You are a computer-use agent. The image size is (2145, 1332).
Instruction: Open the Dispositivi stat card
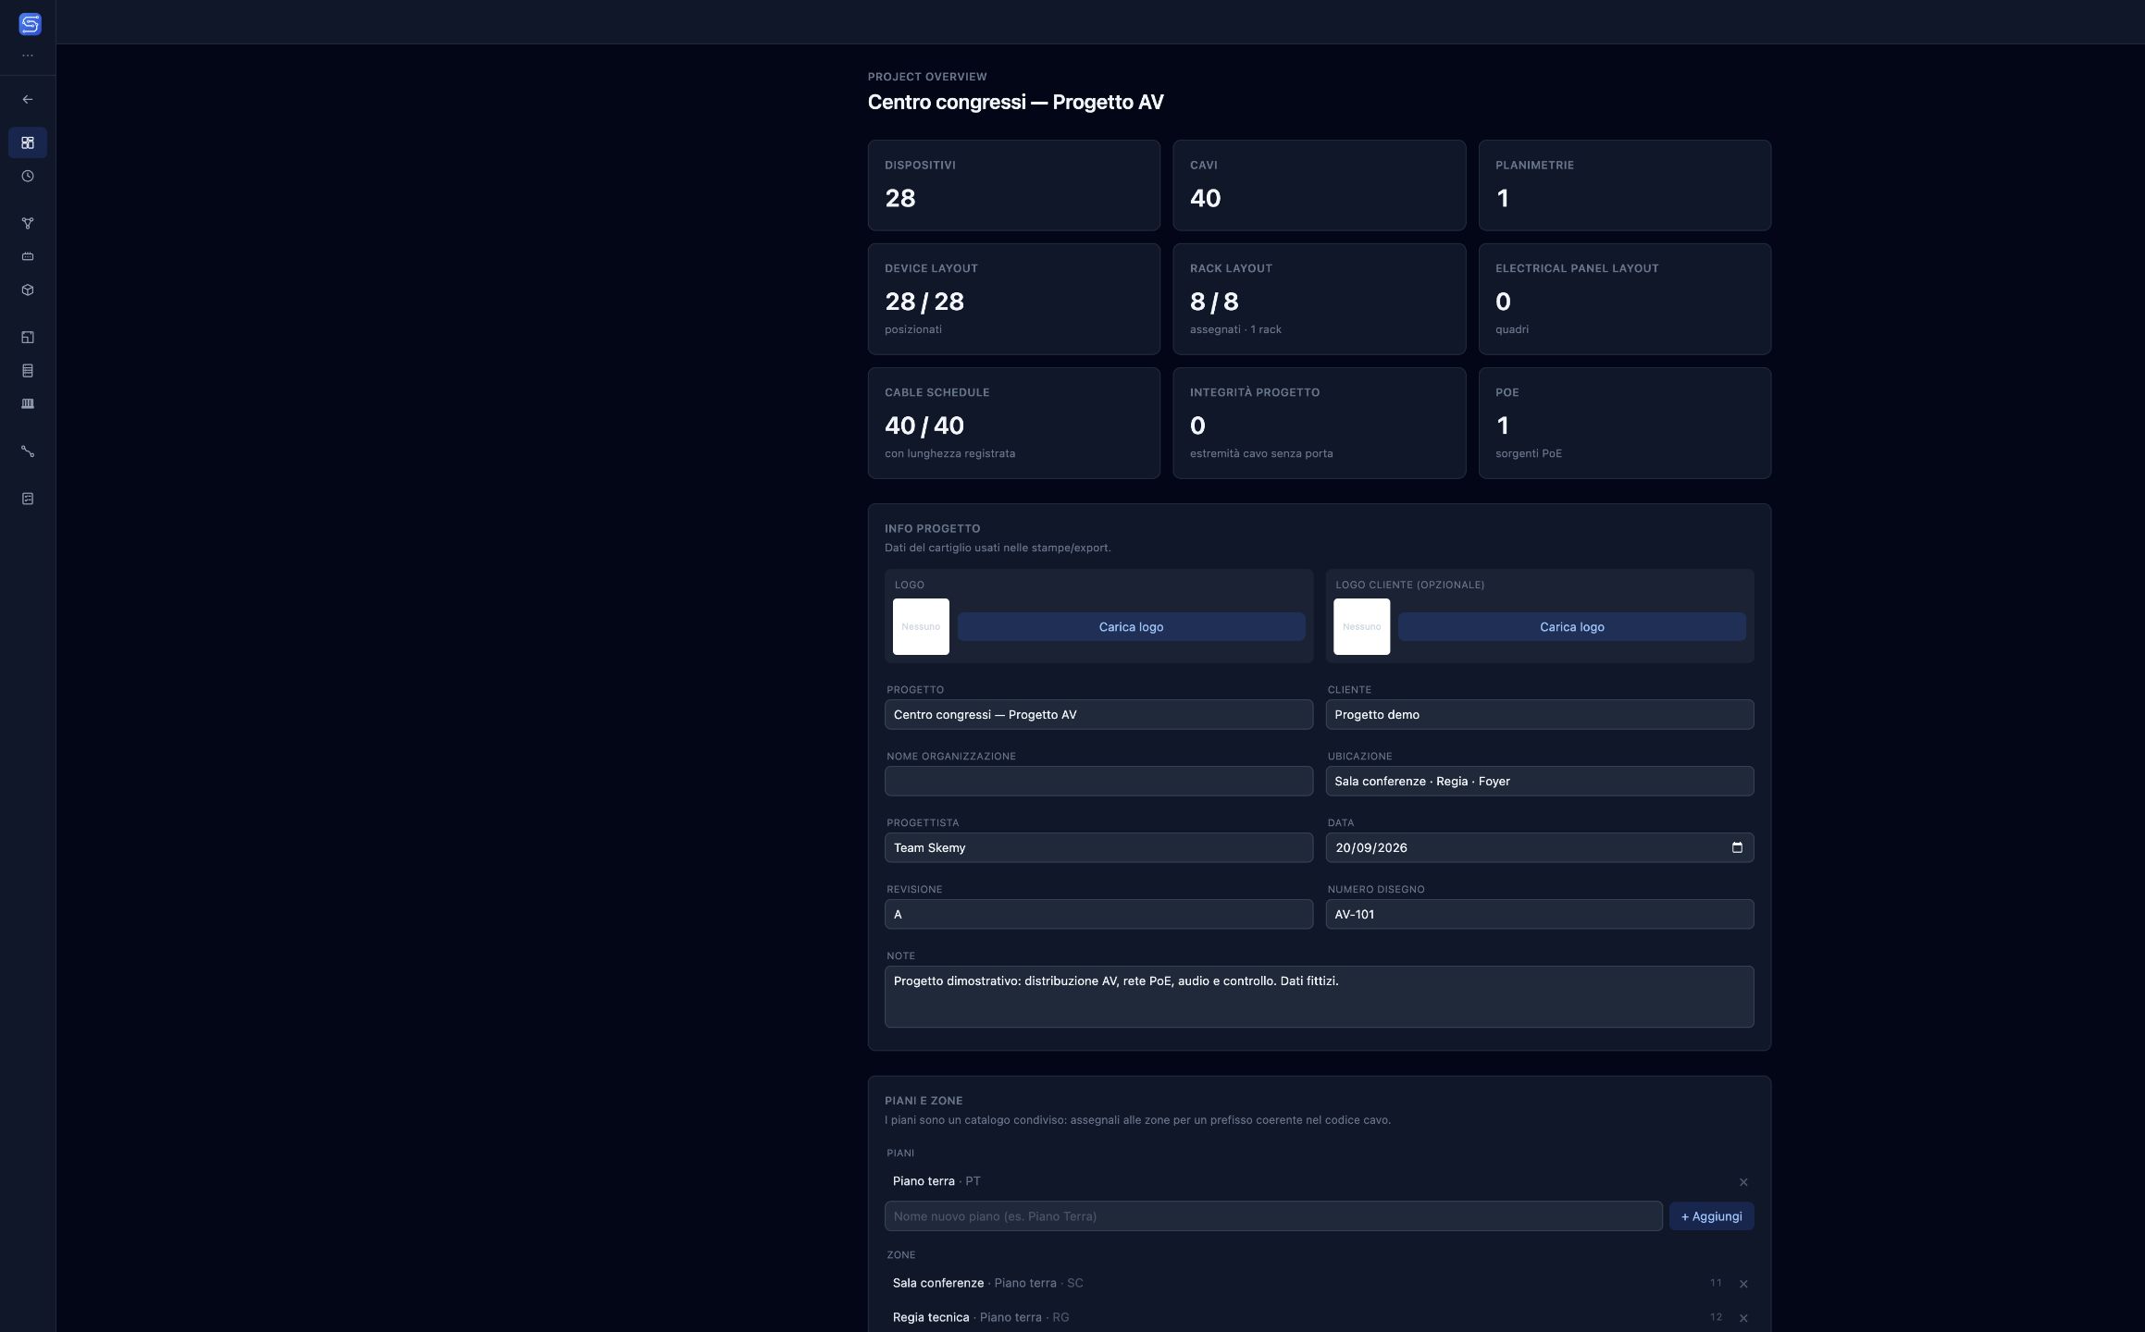click(x=1013, y=185)
